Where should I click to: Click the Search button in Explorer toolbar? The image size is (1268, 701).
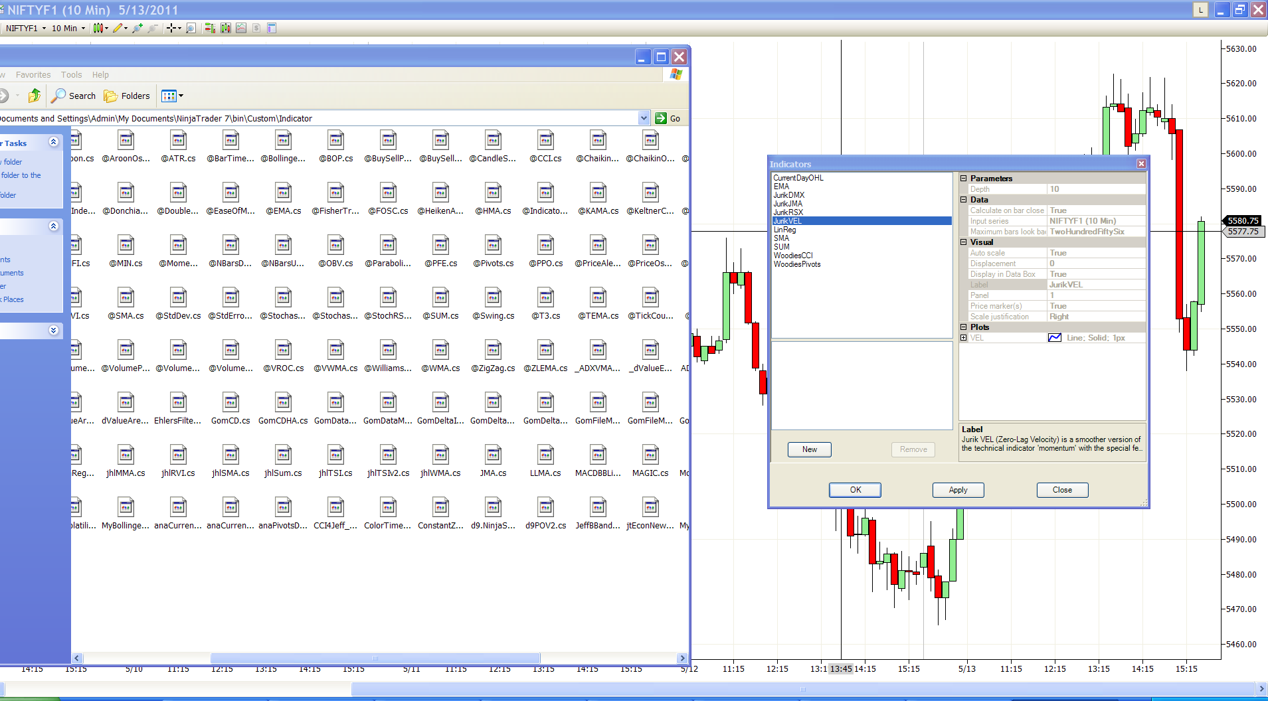pos(74,96)
